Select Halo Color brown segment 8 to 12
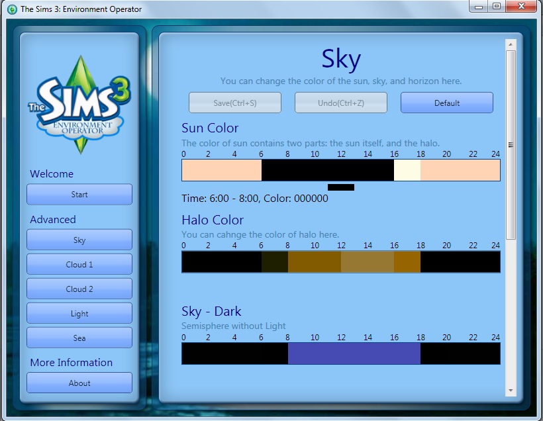 coord(315,261)
